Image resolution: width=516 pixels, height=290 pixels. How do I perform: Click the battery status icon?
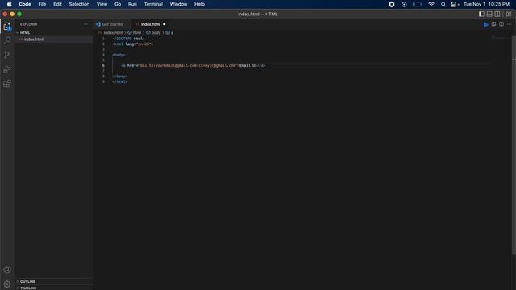(418, 4)
